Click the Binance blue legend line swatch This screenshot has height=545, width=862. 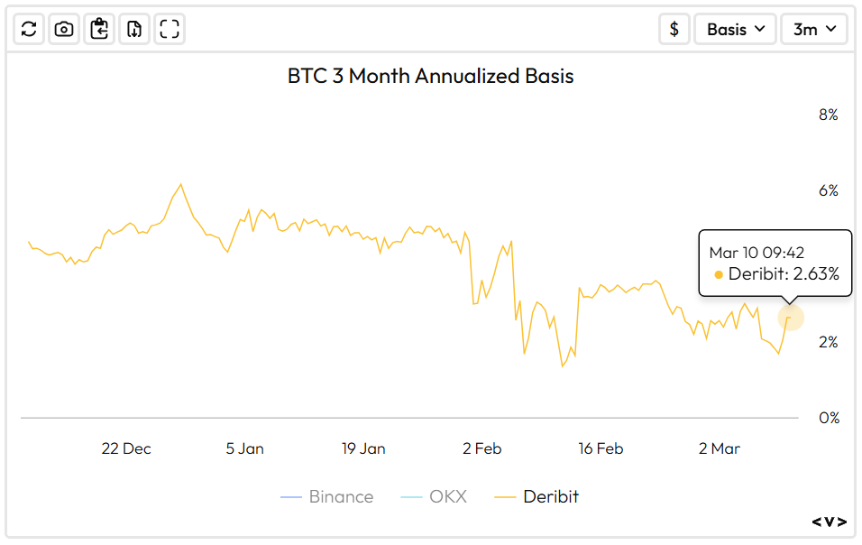click(291, 497)
